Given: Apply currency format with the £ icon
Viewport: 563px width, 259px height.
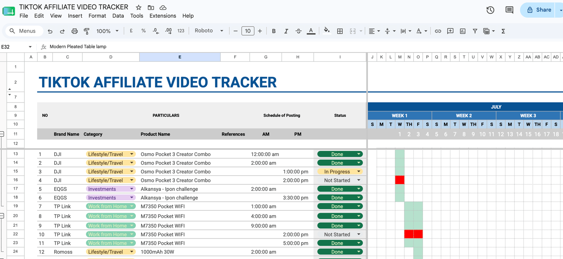Looking at the screenshot, I should (x=131, y=31).
